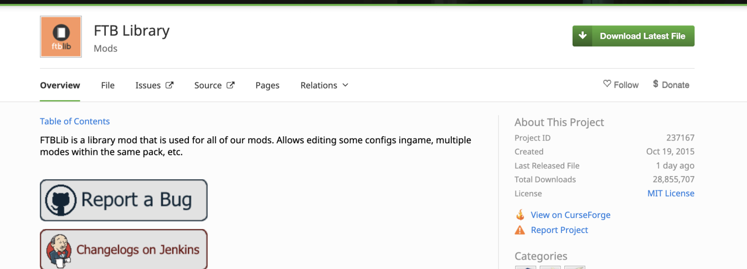The image size is (747, 269).
Task: Select the Project ID value 237167
Action: [x=680, y=138]
